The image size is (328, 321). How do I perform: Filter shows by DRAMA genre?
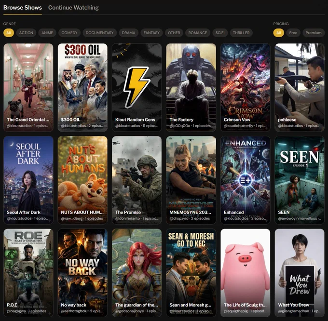tap(128, 33)
